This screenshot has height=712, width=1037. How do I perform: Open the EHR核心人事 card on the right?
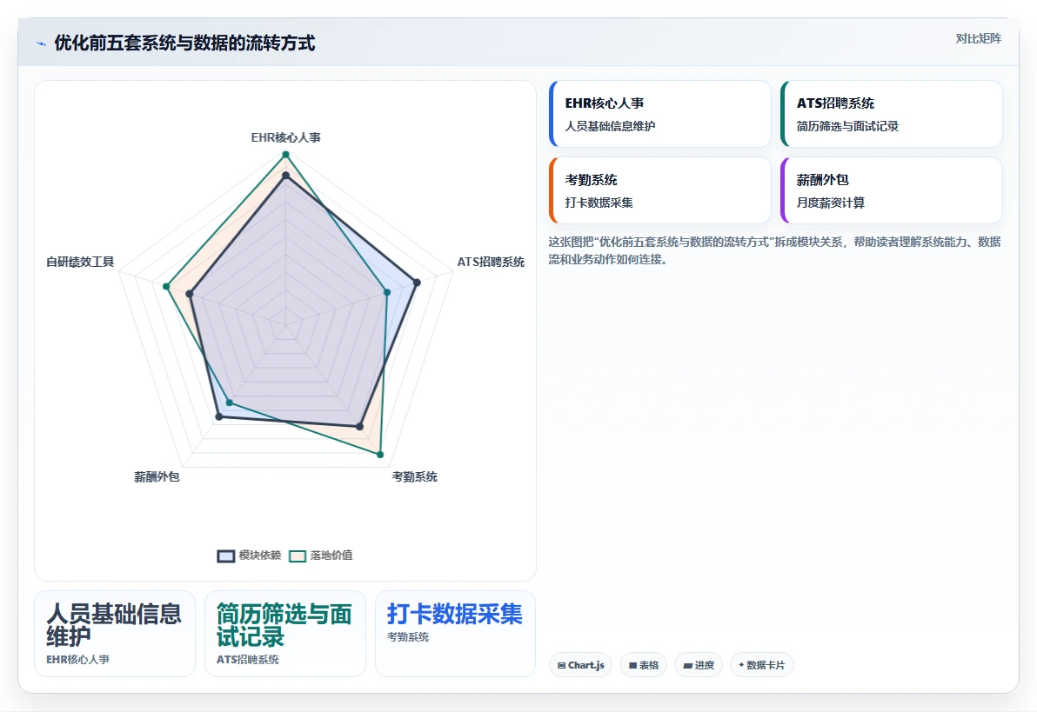click(x=660, y=114)
